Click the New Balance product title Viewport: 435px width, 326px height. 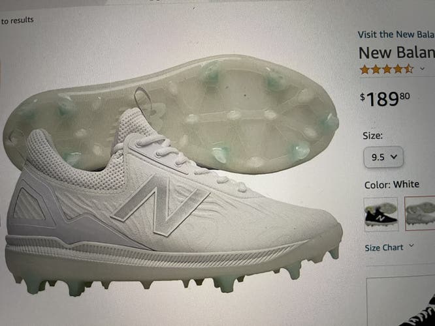(396, 53)
